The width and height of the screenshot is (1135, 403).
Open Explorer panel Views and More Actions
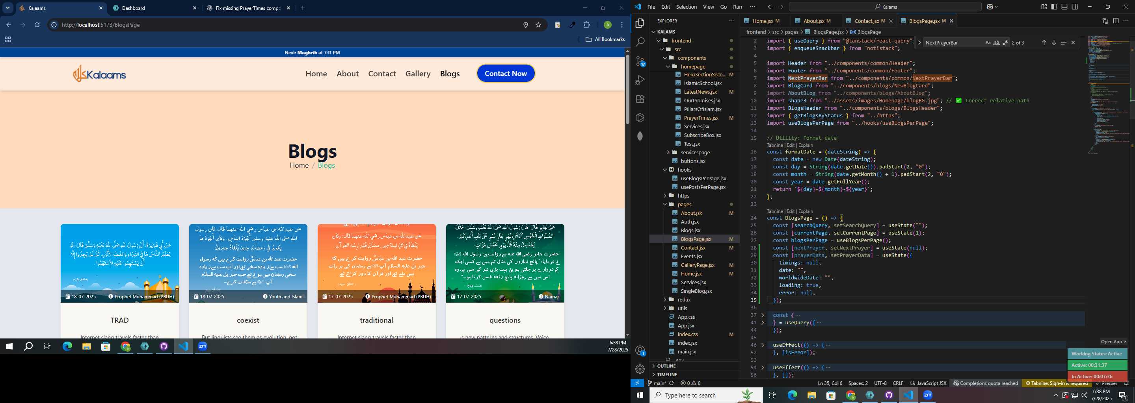pos(731,21)
